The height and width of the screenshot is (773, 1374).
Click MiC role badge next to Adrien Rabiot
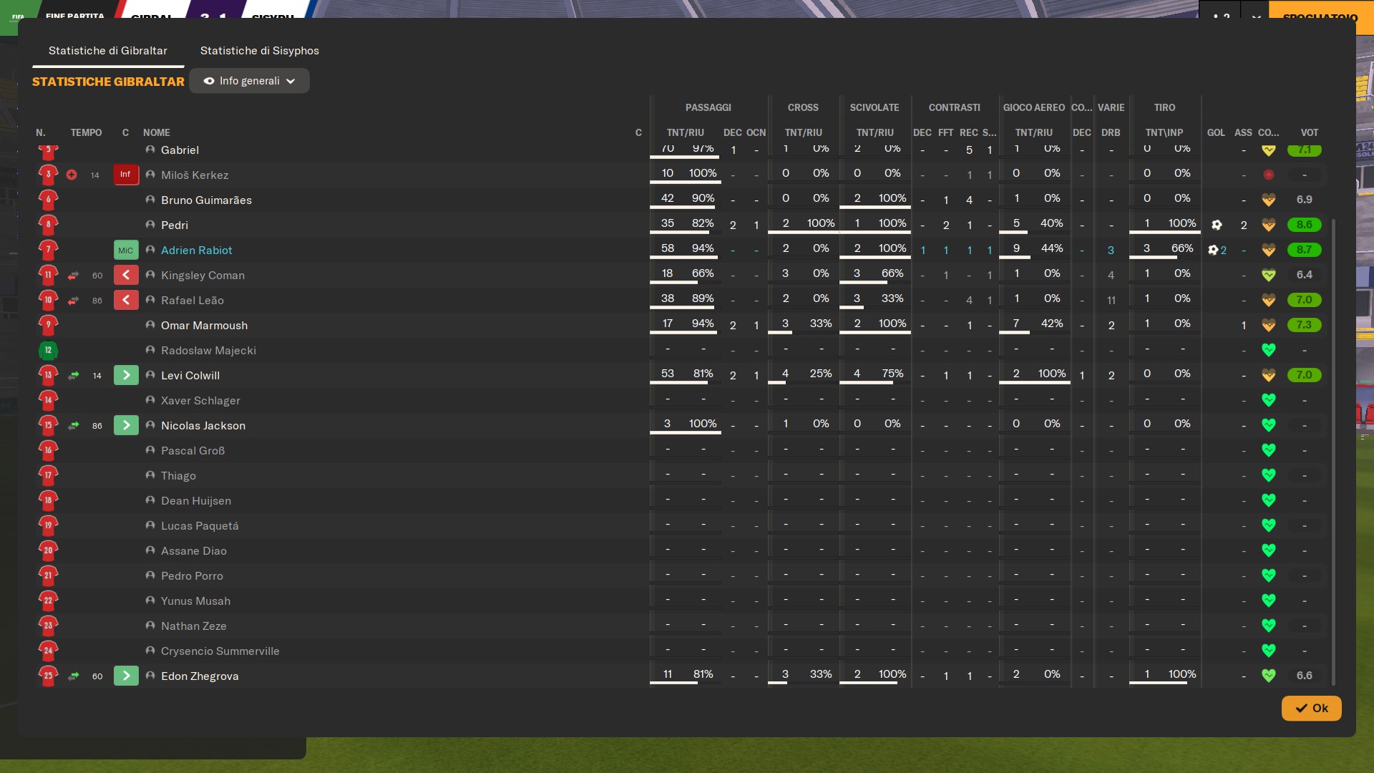125,251
